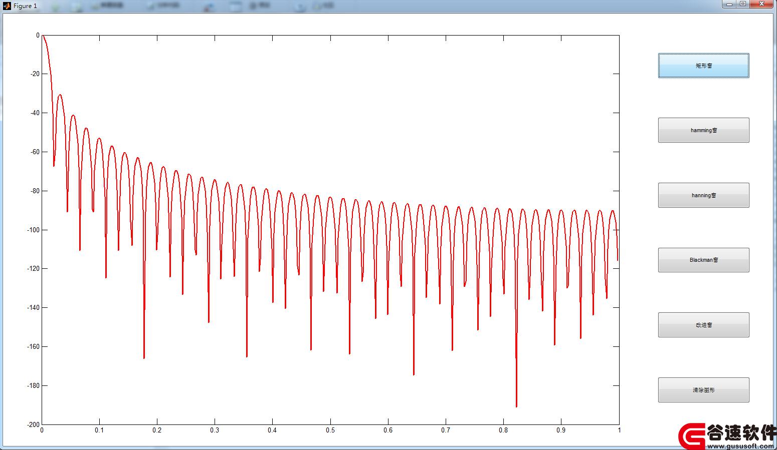Click the 'Figure 1' window title text

pos(25,6)
